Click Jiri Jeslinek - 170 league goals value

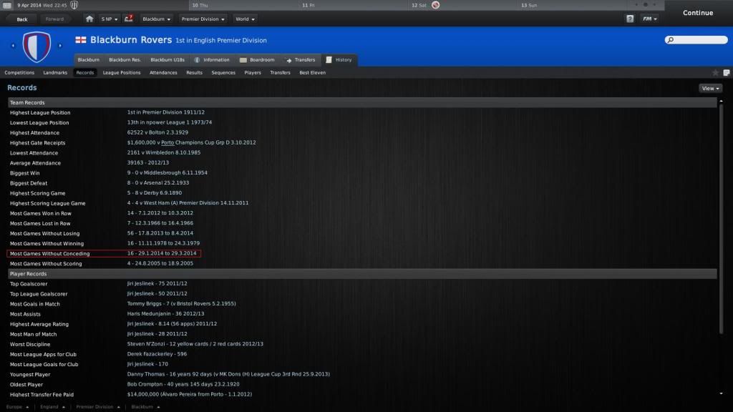147,364
